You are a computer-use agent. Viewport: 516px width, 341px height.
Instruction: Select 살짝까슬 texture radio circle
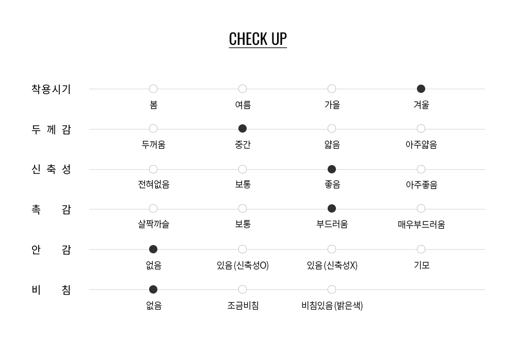point(153,209)
